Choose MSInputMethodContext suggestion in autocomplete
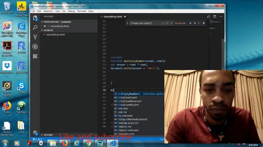This screenshot has height=147, width=263. [x=139, y=119]
